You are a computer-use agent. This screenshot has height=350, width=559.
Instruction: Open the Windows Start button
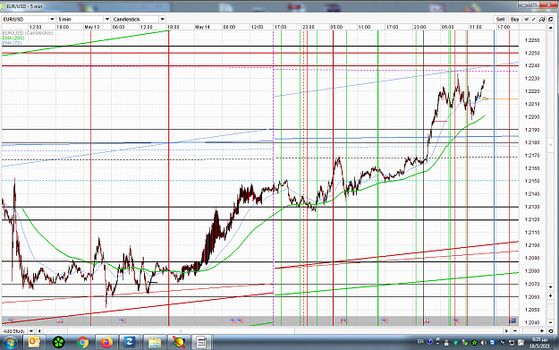click(11, 343)
